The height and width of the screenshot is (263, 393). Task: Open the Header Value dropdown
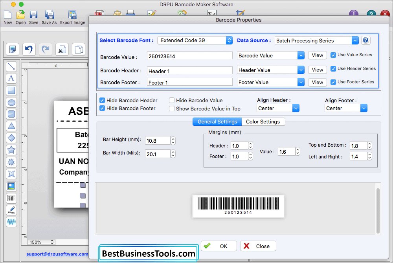pos(271,70)
